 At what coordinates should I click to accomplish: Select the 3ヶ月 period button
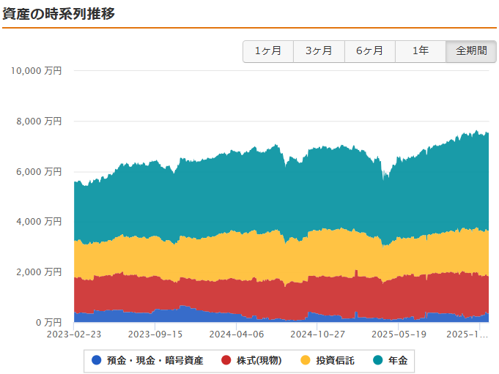tap(319, 51)
